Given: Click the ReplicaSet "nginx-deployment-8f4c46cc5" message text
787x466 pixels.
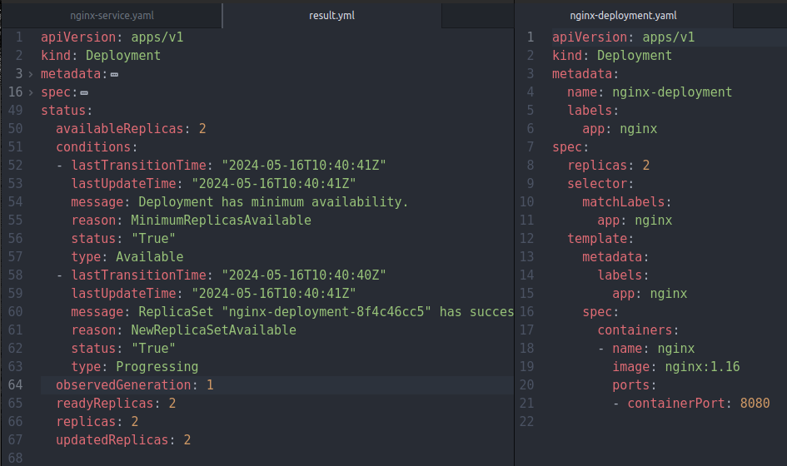Looking at the screenshot, I should (x=326, y=311).
